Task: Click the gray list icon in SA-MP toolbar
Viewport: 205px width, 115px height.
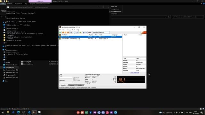Action: tap(71, 33)
